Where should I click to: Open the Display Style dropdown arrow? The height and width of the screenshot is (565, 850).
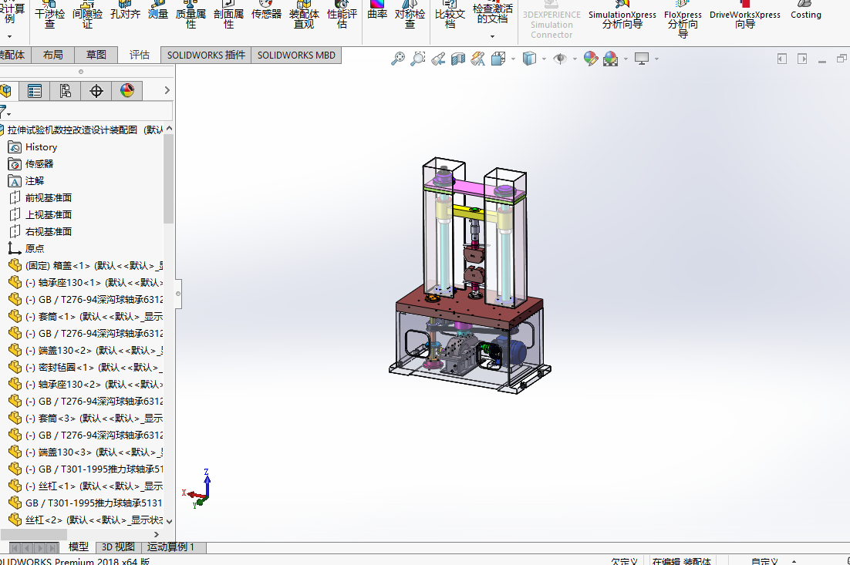pyautogui.click(x=544, y=59)
